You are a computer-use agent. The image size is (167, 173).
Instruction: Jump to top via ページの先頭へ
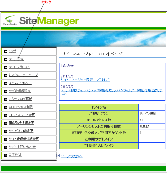[x=72, y=156]
